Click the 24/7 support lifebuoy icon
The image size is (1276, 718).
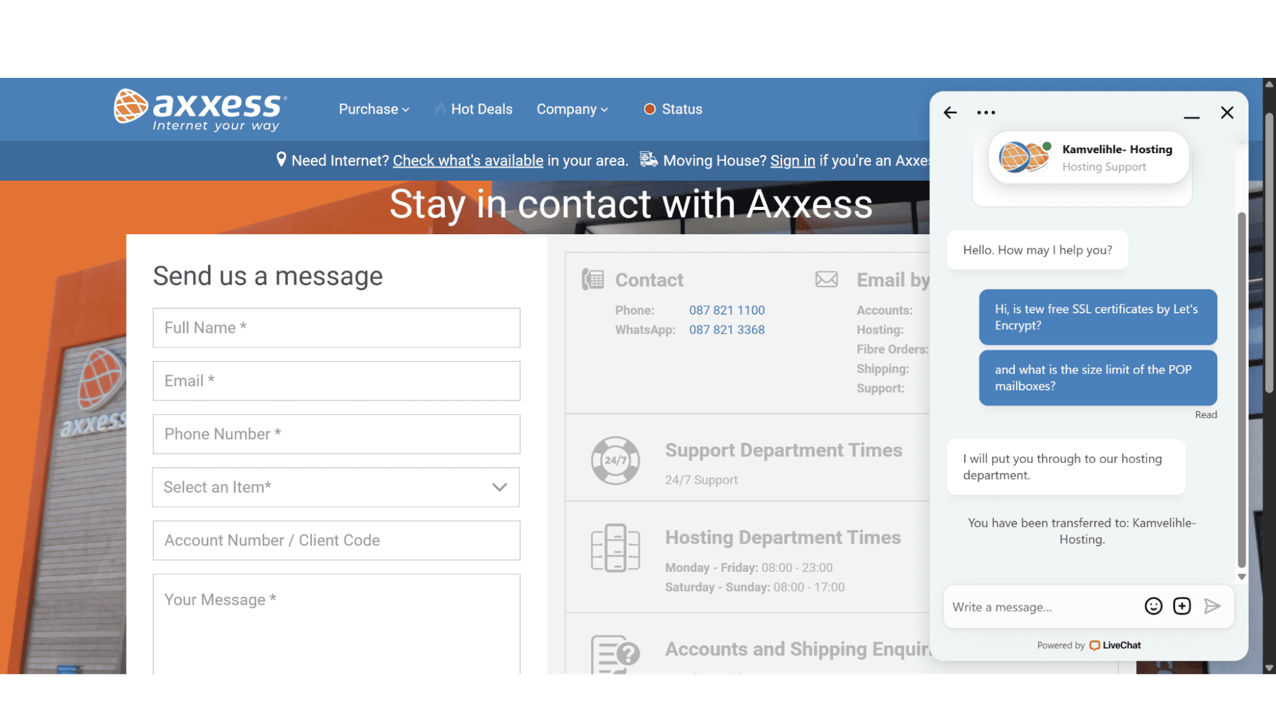point(615,460)
